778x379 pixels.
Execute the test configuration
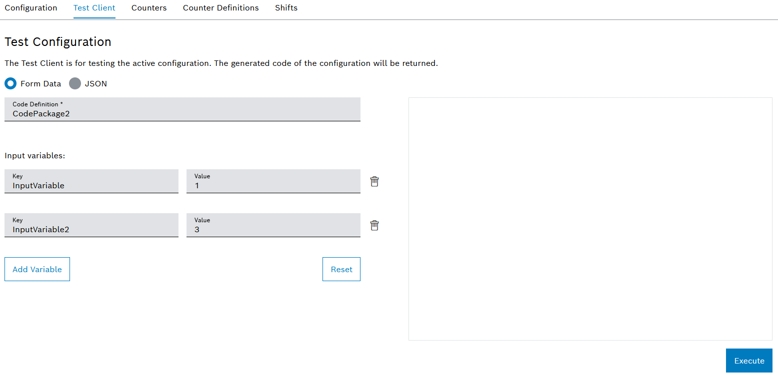[748, 361]
